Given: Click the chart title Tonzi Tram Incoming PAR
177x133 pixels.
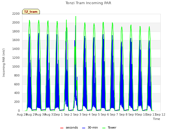Looking at the screenshot, I should coord(88,3).
